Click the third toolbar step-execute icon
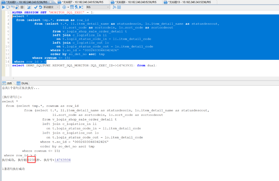This screenshot has height=181, width=279. [13, 7]
